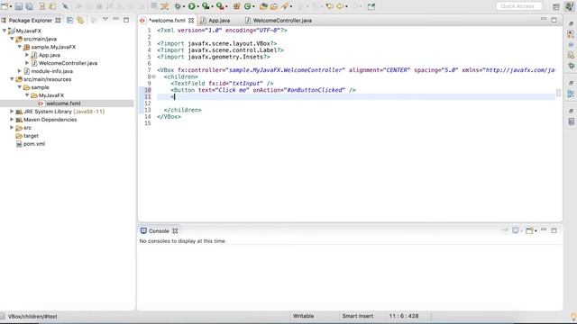The height and width of the screenshot is (324, 577).
Task: Close the welcome.fxml editor tab
Action: coord(191,21)
